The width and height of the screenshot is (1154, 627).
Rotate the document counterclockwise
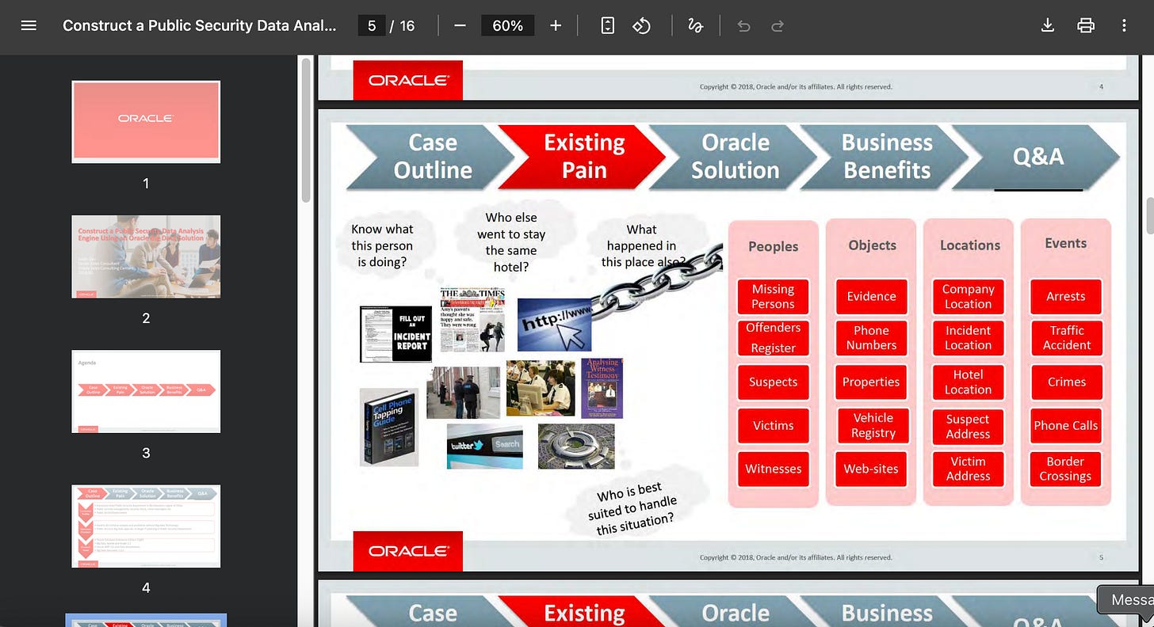point(641,25)
